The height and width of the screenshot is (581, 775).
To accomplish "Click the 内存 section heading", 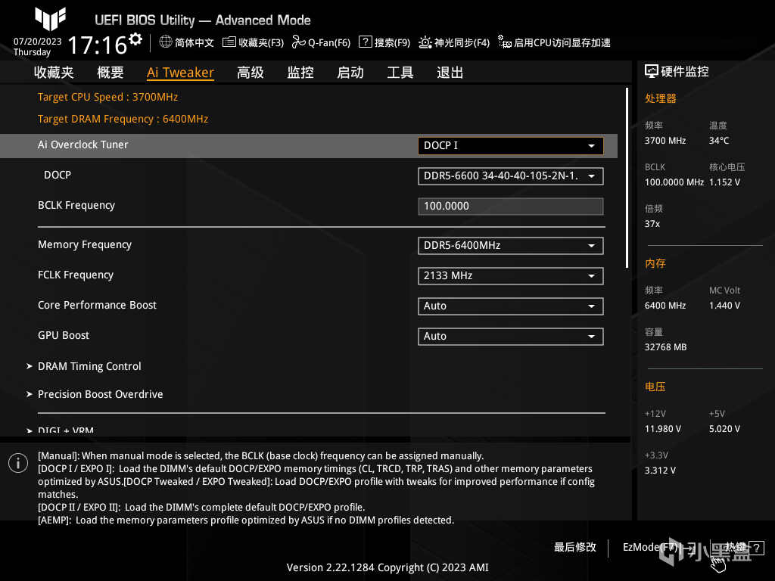I will click(x=655, y=263).
